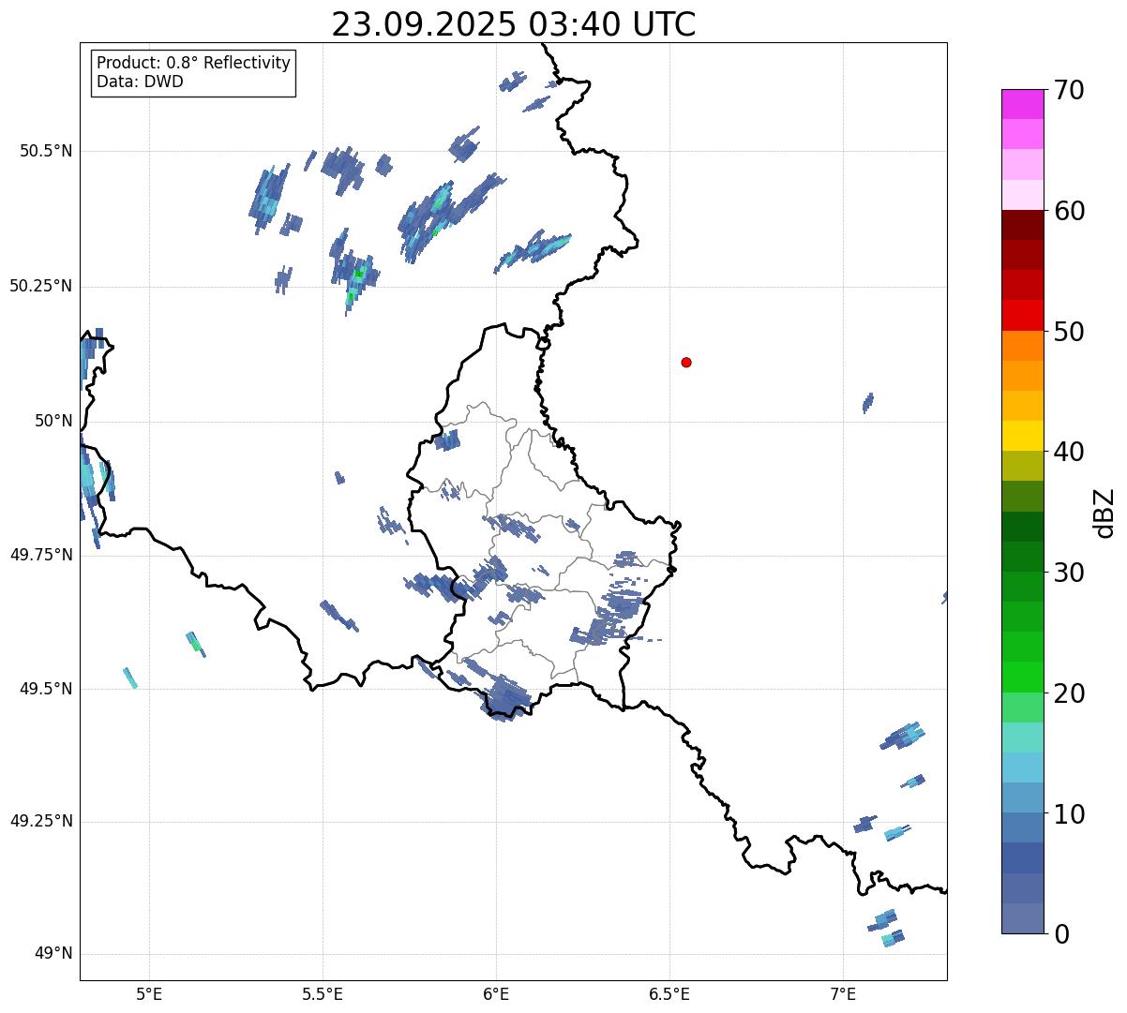Click the 0 tick label on the colorbar
This screenshot has width=1127, height=1013.
tap(1060, 933)
